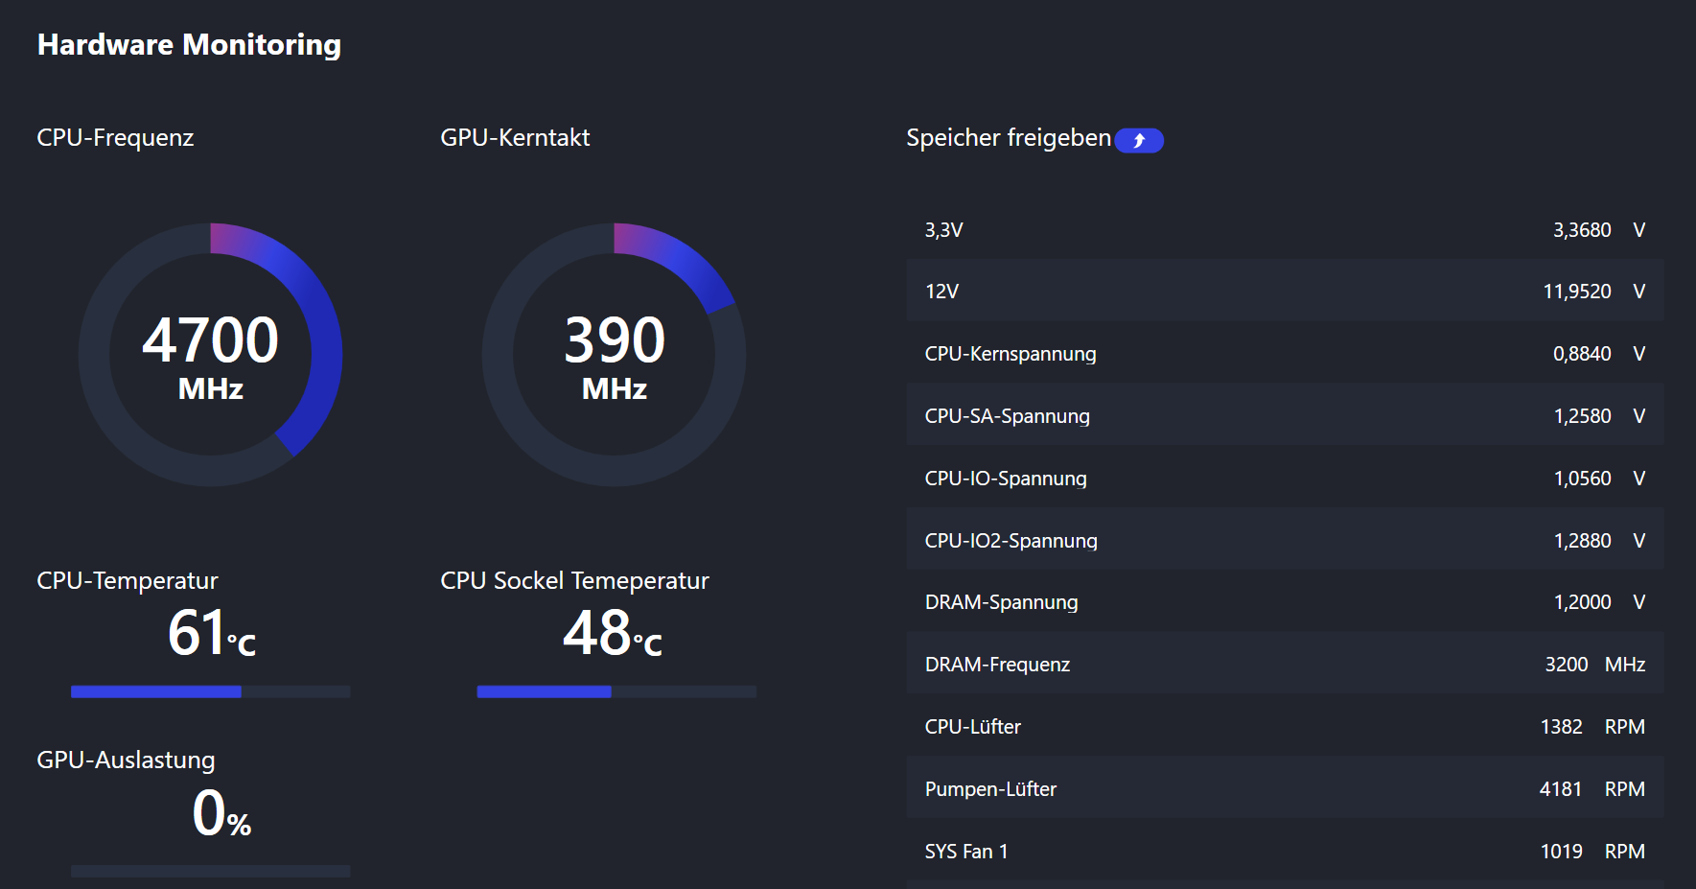The height and width of the screenshot is (889, 1696).
Task: Click the CPU Sockel Temeperatur progress bar
Action: click(x=616, y=691)
